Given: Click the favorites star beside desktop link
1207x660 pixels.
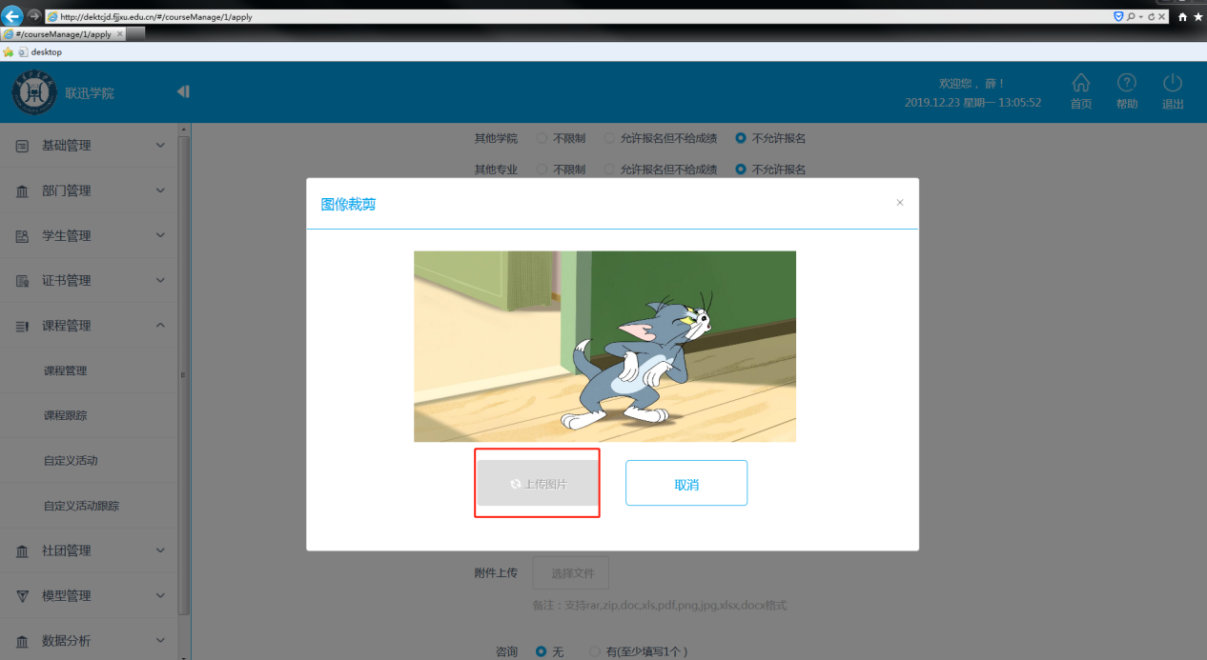Looking at the screenshot, I should pos(9,52).
